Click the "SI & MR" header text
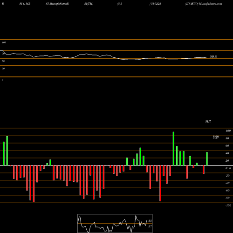Image resolution: width=233 pixels, height=233 pixels. 25,4
